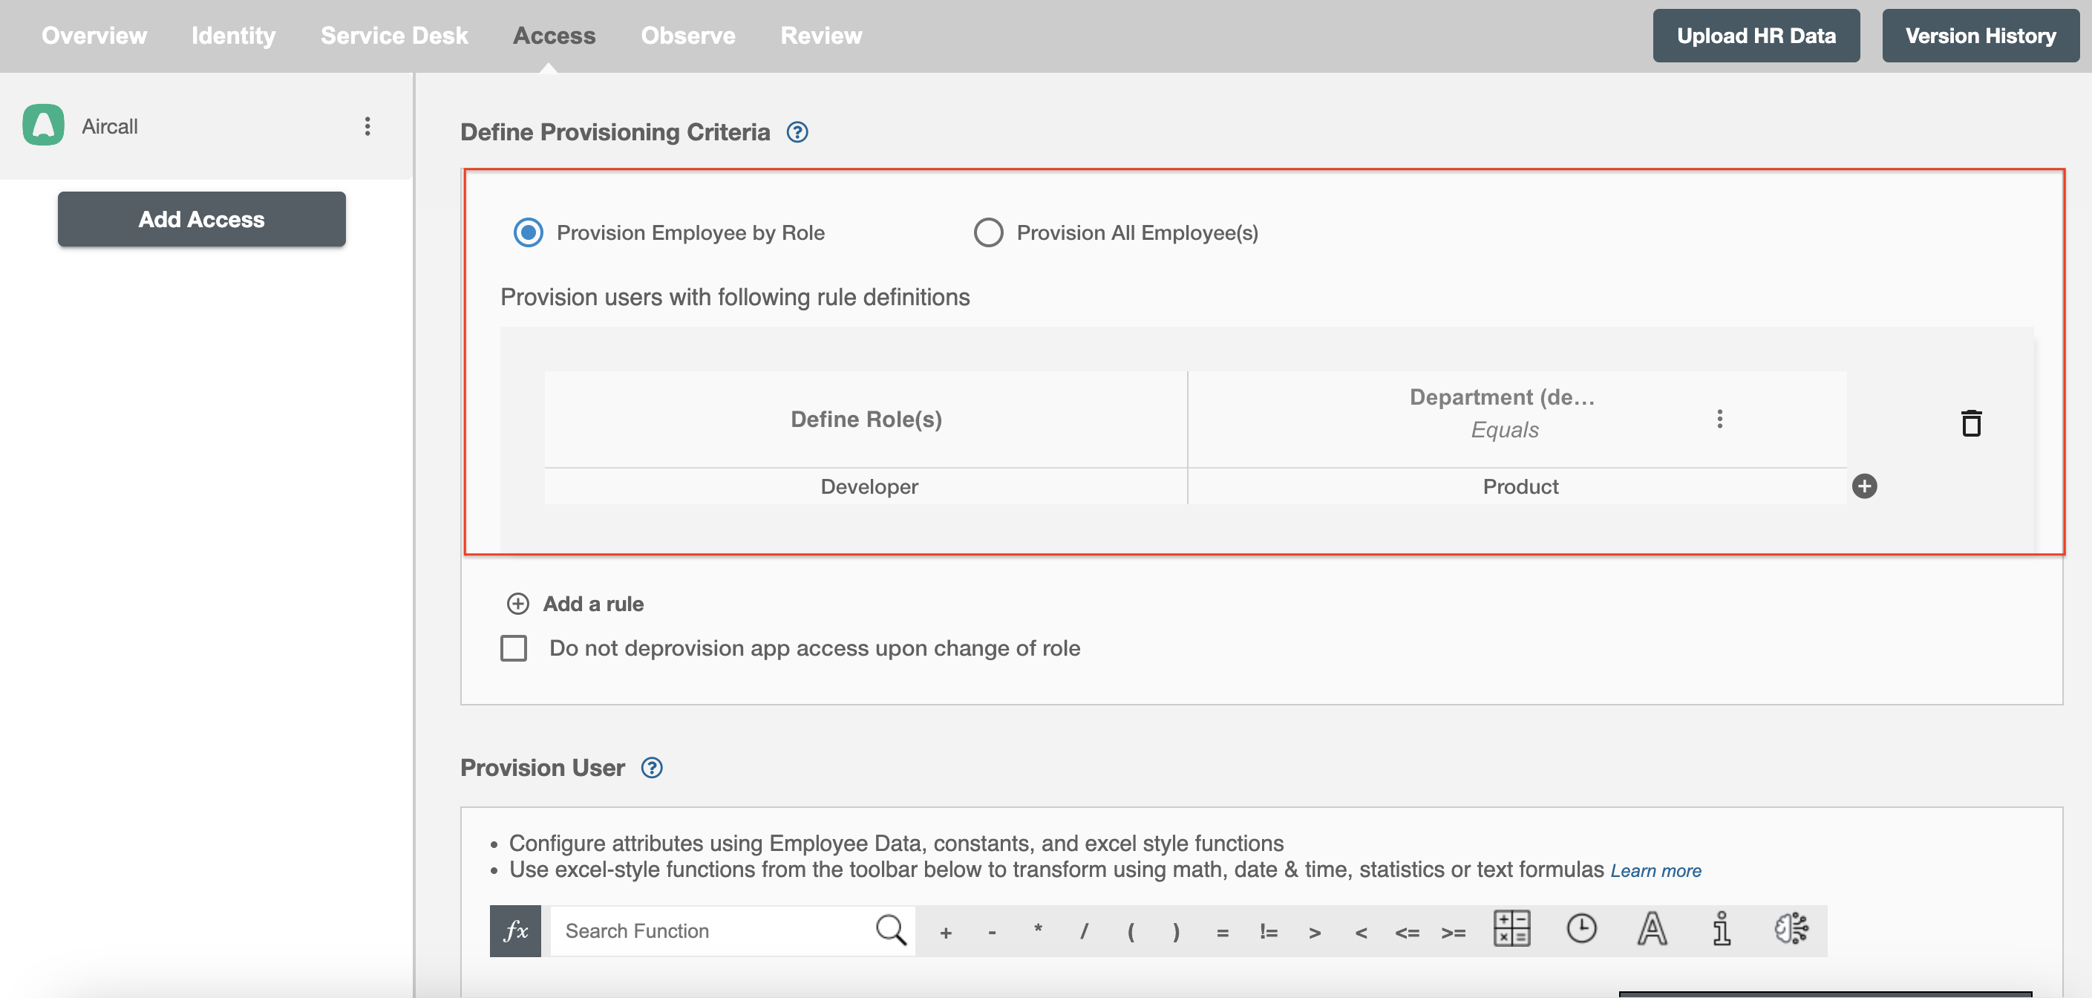Open the Review tab
This screenshot has width=2092, height=998.
pyautogui.click(x=821, y=36)
